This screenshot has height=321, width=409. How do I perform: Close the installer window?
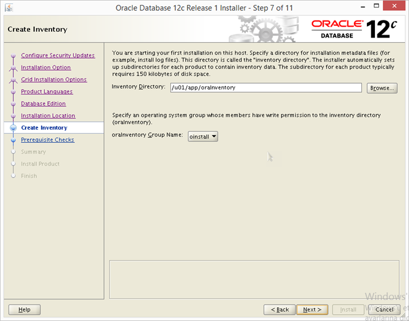(x=394, y=6)
